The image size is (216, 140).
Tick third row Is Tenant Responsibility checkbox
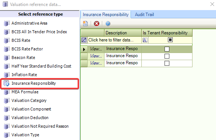click(167, 63)
